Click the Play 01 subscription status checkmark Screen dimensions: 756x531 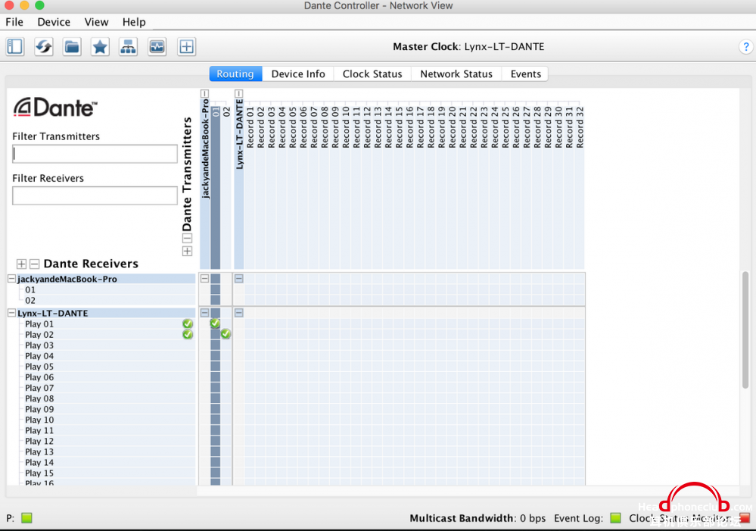pos(188,324)
